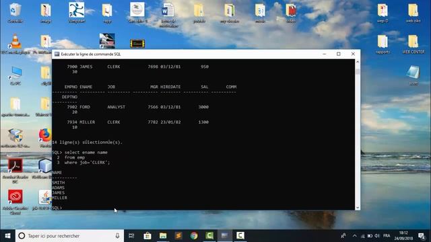Click the microphone icon in search box
Screen dimensions: 431x242
117,236
